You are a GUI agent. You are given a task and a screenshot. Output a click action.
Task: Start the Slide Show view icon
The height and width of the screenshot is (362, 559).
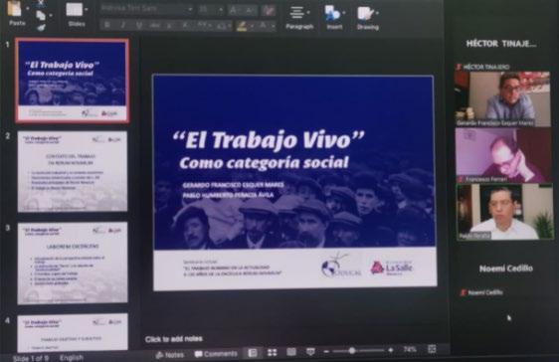[x=310, y=352]
